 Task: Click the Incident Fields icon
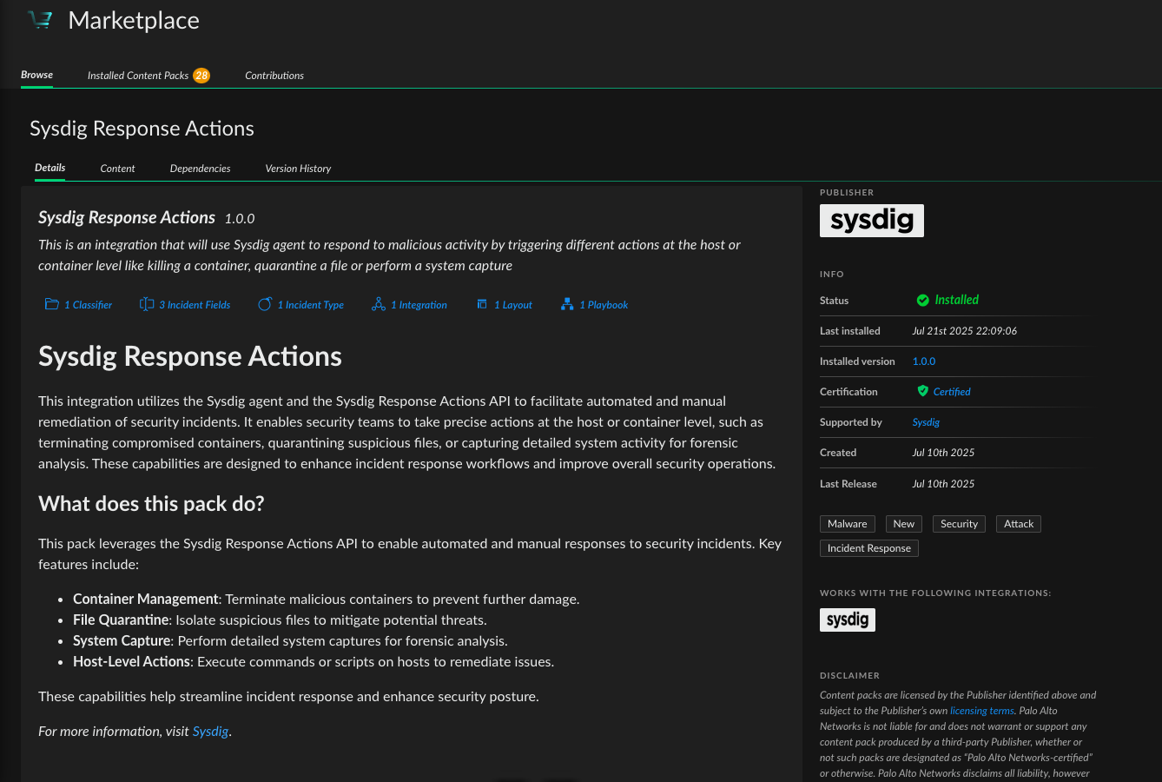coord(147,304)
